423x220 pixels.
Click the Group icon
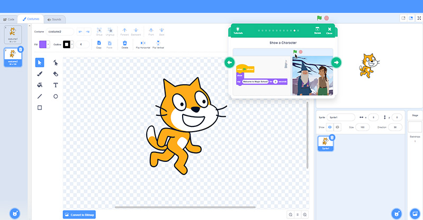(x=100, y=31)
